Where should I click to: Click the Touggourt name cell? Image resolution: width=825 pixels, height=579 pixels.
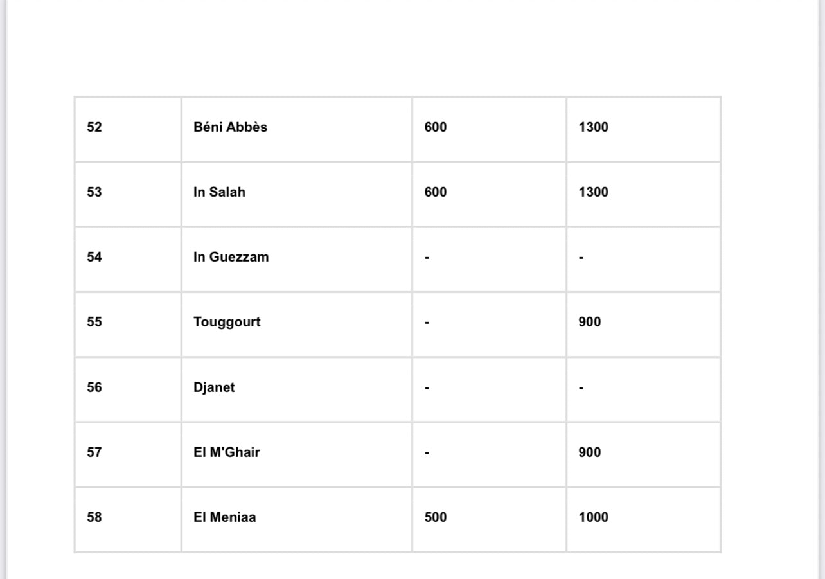227,322
